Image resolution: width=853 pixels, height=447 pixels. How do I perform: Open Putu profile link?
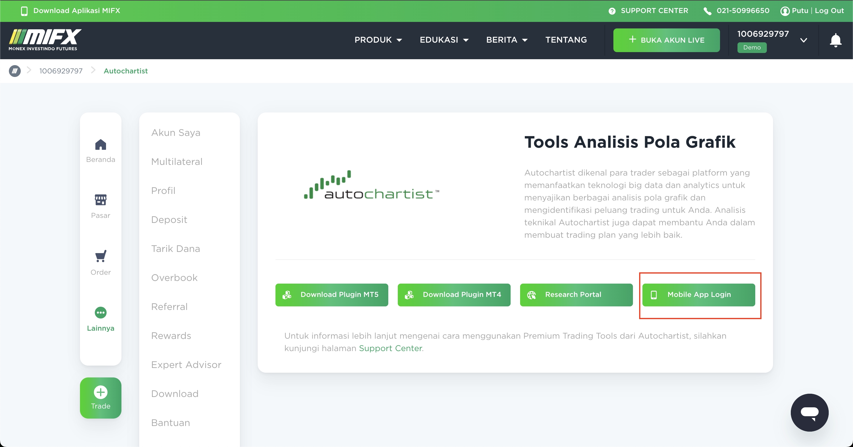[x=800, y=11]
